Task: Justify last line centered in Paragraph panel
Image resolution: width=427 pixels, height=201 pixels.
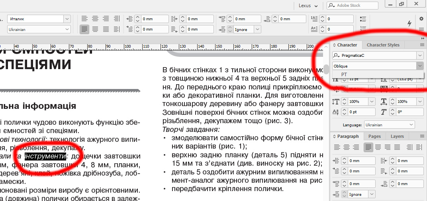Action: point(378,147)
